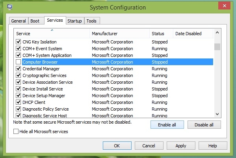This screenshot has width=236, height=158.
Task: Switch to the Startup tab
Action: 74,21
